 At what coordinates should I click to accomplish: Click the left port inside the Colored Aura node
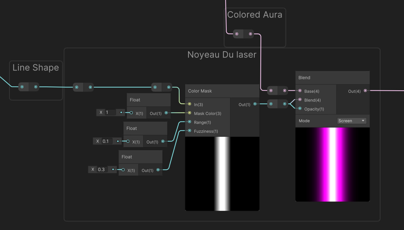click(x=237, y=34)
